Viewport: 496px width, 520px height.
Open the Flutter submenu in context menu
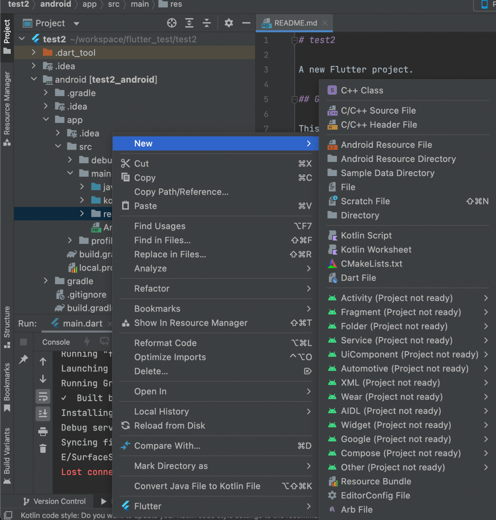point(216,506)
